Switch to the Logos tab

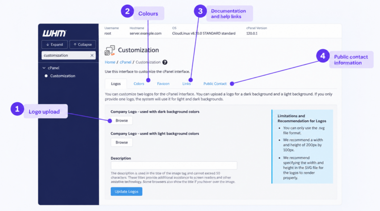(116, 84)
